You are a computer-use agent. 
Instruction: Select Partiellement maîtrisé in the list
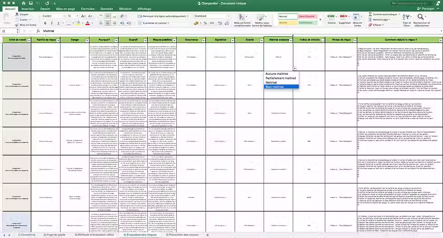pos(281,78)
